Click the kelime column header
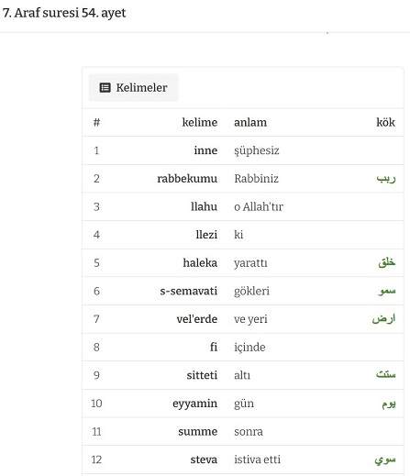The width and height of the screenshot is (410, 476). 200,122
